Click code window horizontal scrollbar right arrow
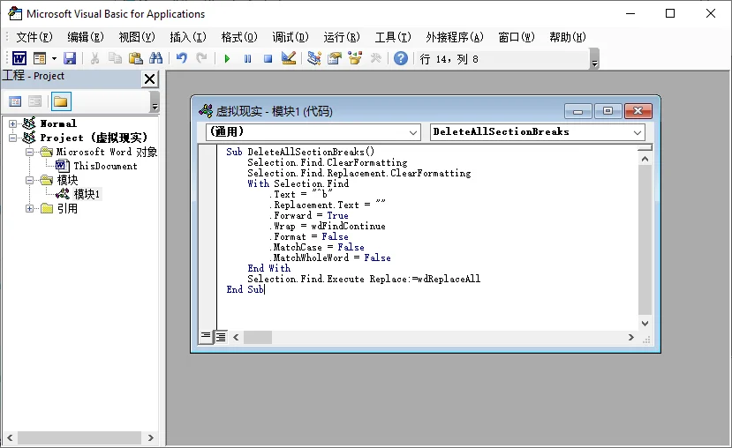The height and width of the screenshot is (448, 732). click(x=631, y=337)
